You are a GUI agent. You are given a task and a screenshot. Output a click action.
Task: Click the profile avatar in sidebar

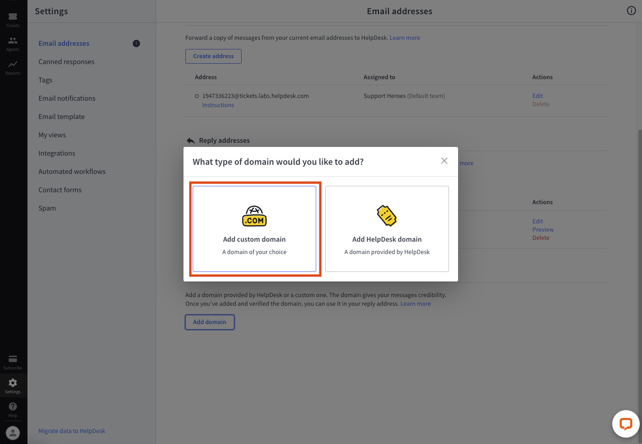click(12, 432)
